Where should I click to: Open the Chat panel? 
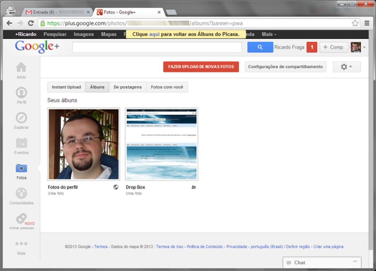tap(322, 263)
